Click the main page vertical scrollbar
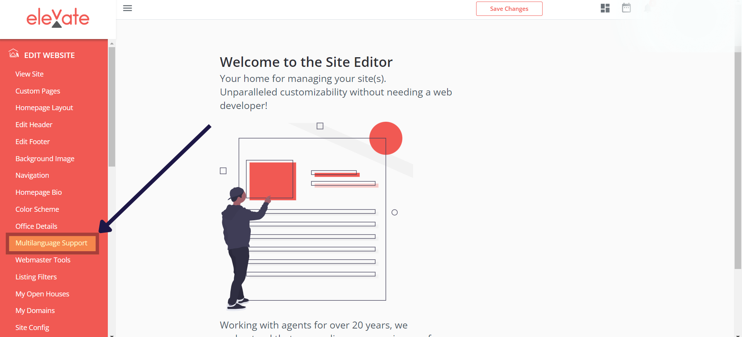The image size is (742, 337). coord(738,160)
